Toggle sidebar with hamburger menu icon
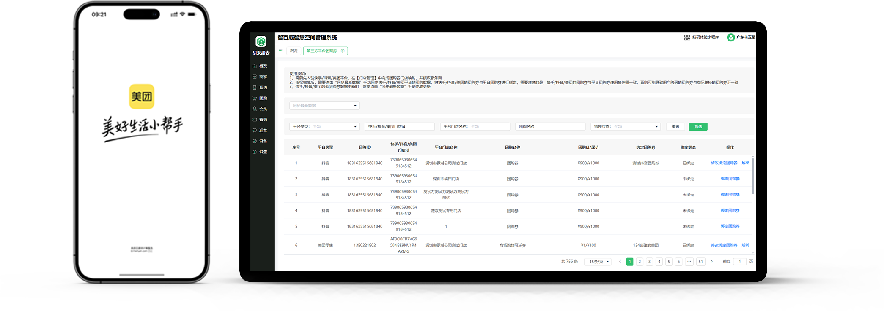Image resolution: width=884 pixels, height=311 pixels. click(x=280, y=51)
